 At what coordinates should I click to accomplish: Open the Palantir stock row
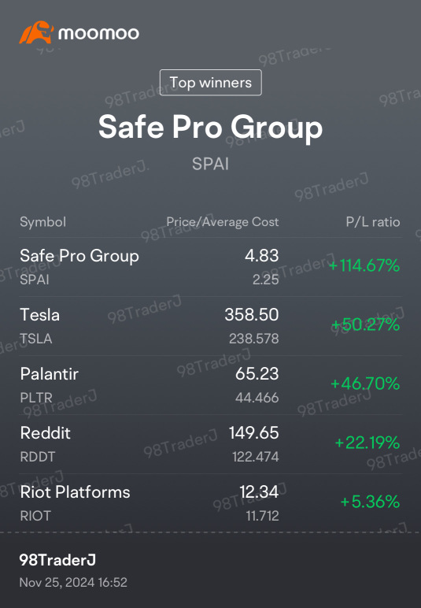(210, 385)
